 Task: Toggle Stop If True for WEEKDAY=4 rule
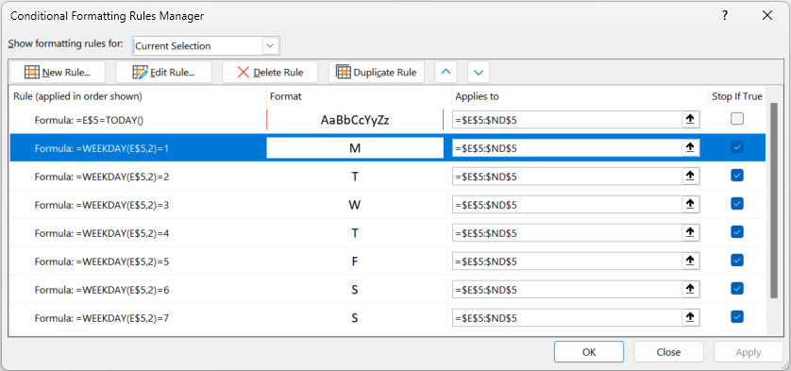click(737, 232)
